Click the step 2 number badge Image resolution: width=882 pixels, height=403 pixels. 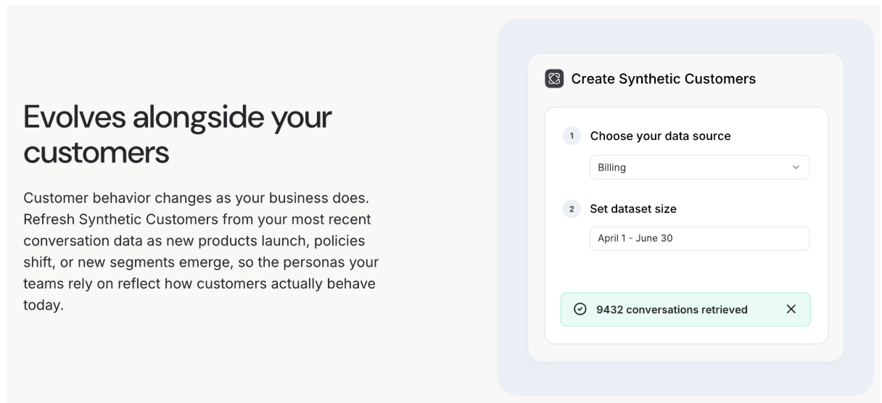coord(572,209)
